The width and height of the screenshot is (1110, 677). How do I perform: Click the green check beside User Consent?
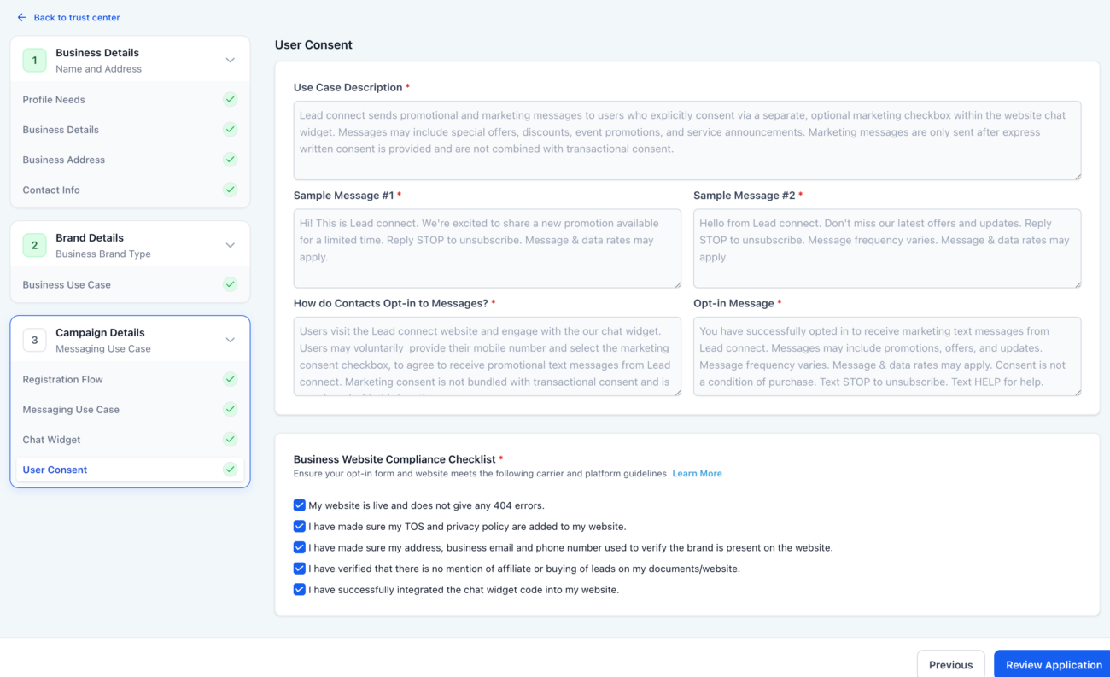(x=230, y=469)
